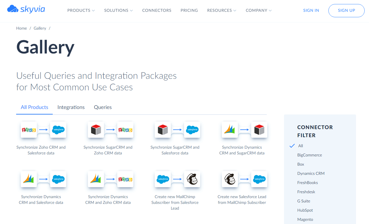This screenshot has height=224, width=369.
Task: Go to Home breadcrumb
Action: [22, 28]
